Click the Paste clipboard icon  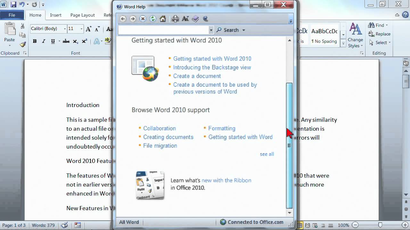coord(9,29)
